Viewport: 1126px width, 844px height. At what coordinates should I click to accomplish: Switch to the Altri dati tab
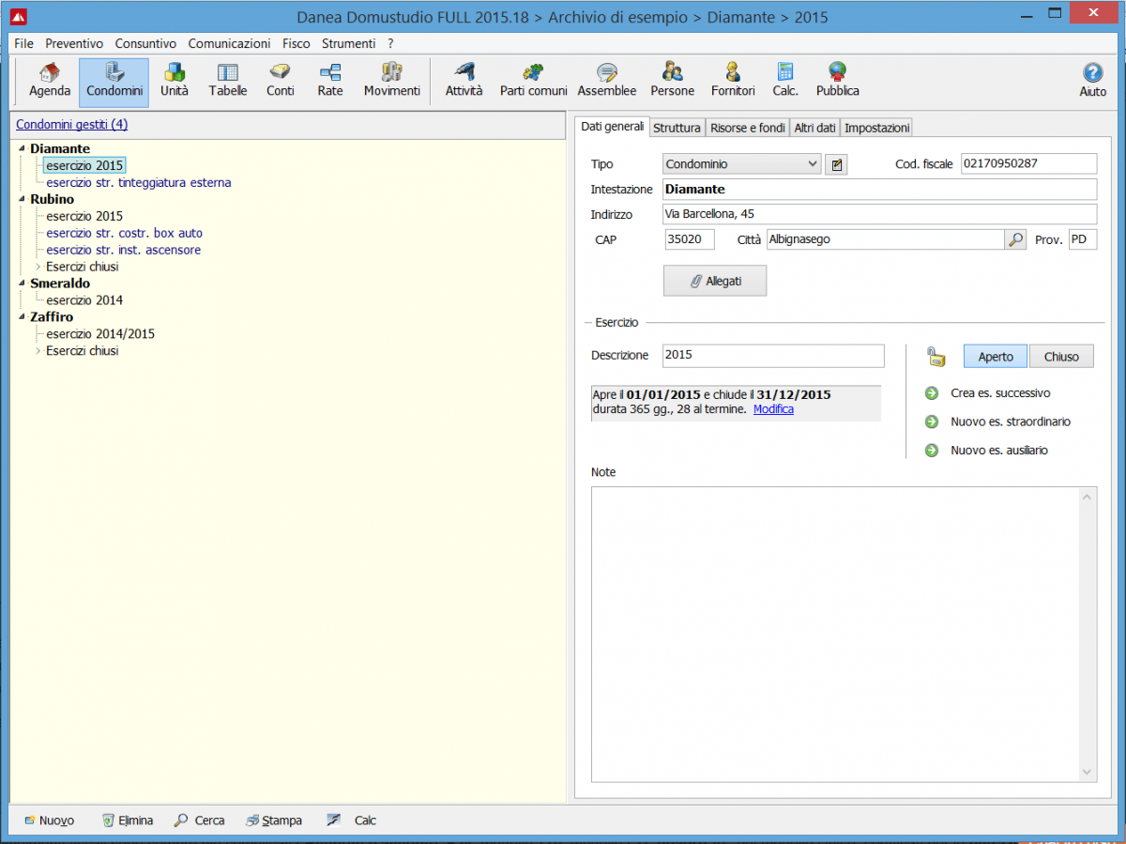pyautogui.click(x=815, y=128)
